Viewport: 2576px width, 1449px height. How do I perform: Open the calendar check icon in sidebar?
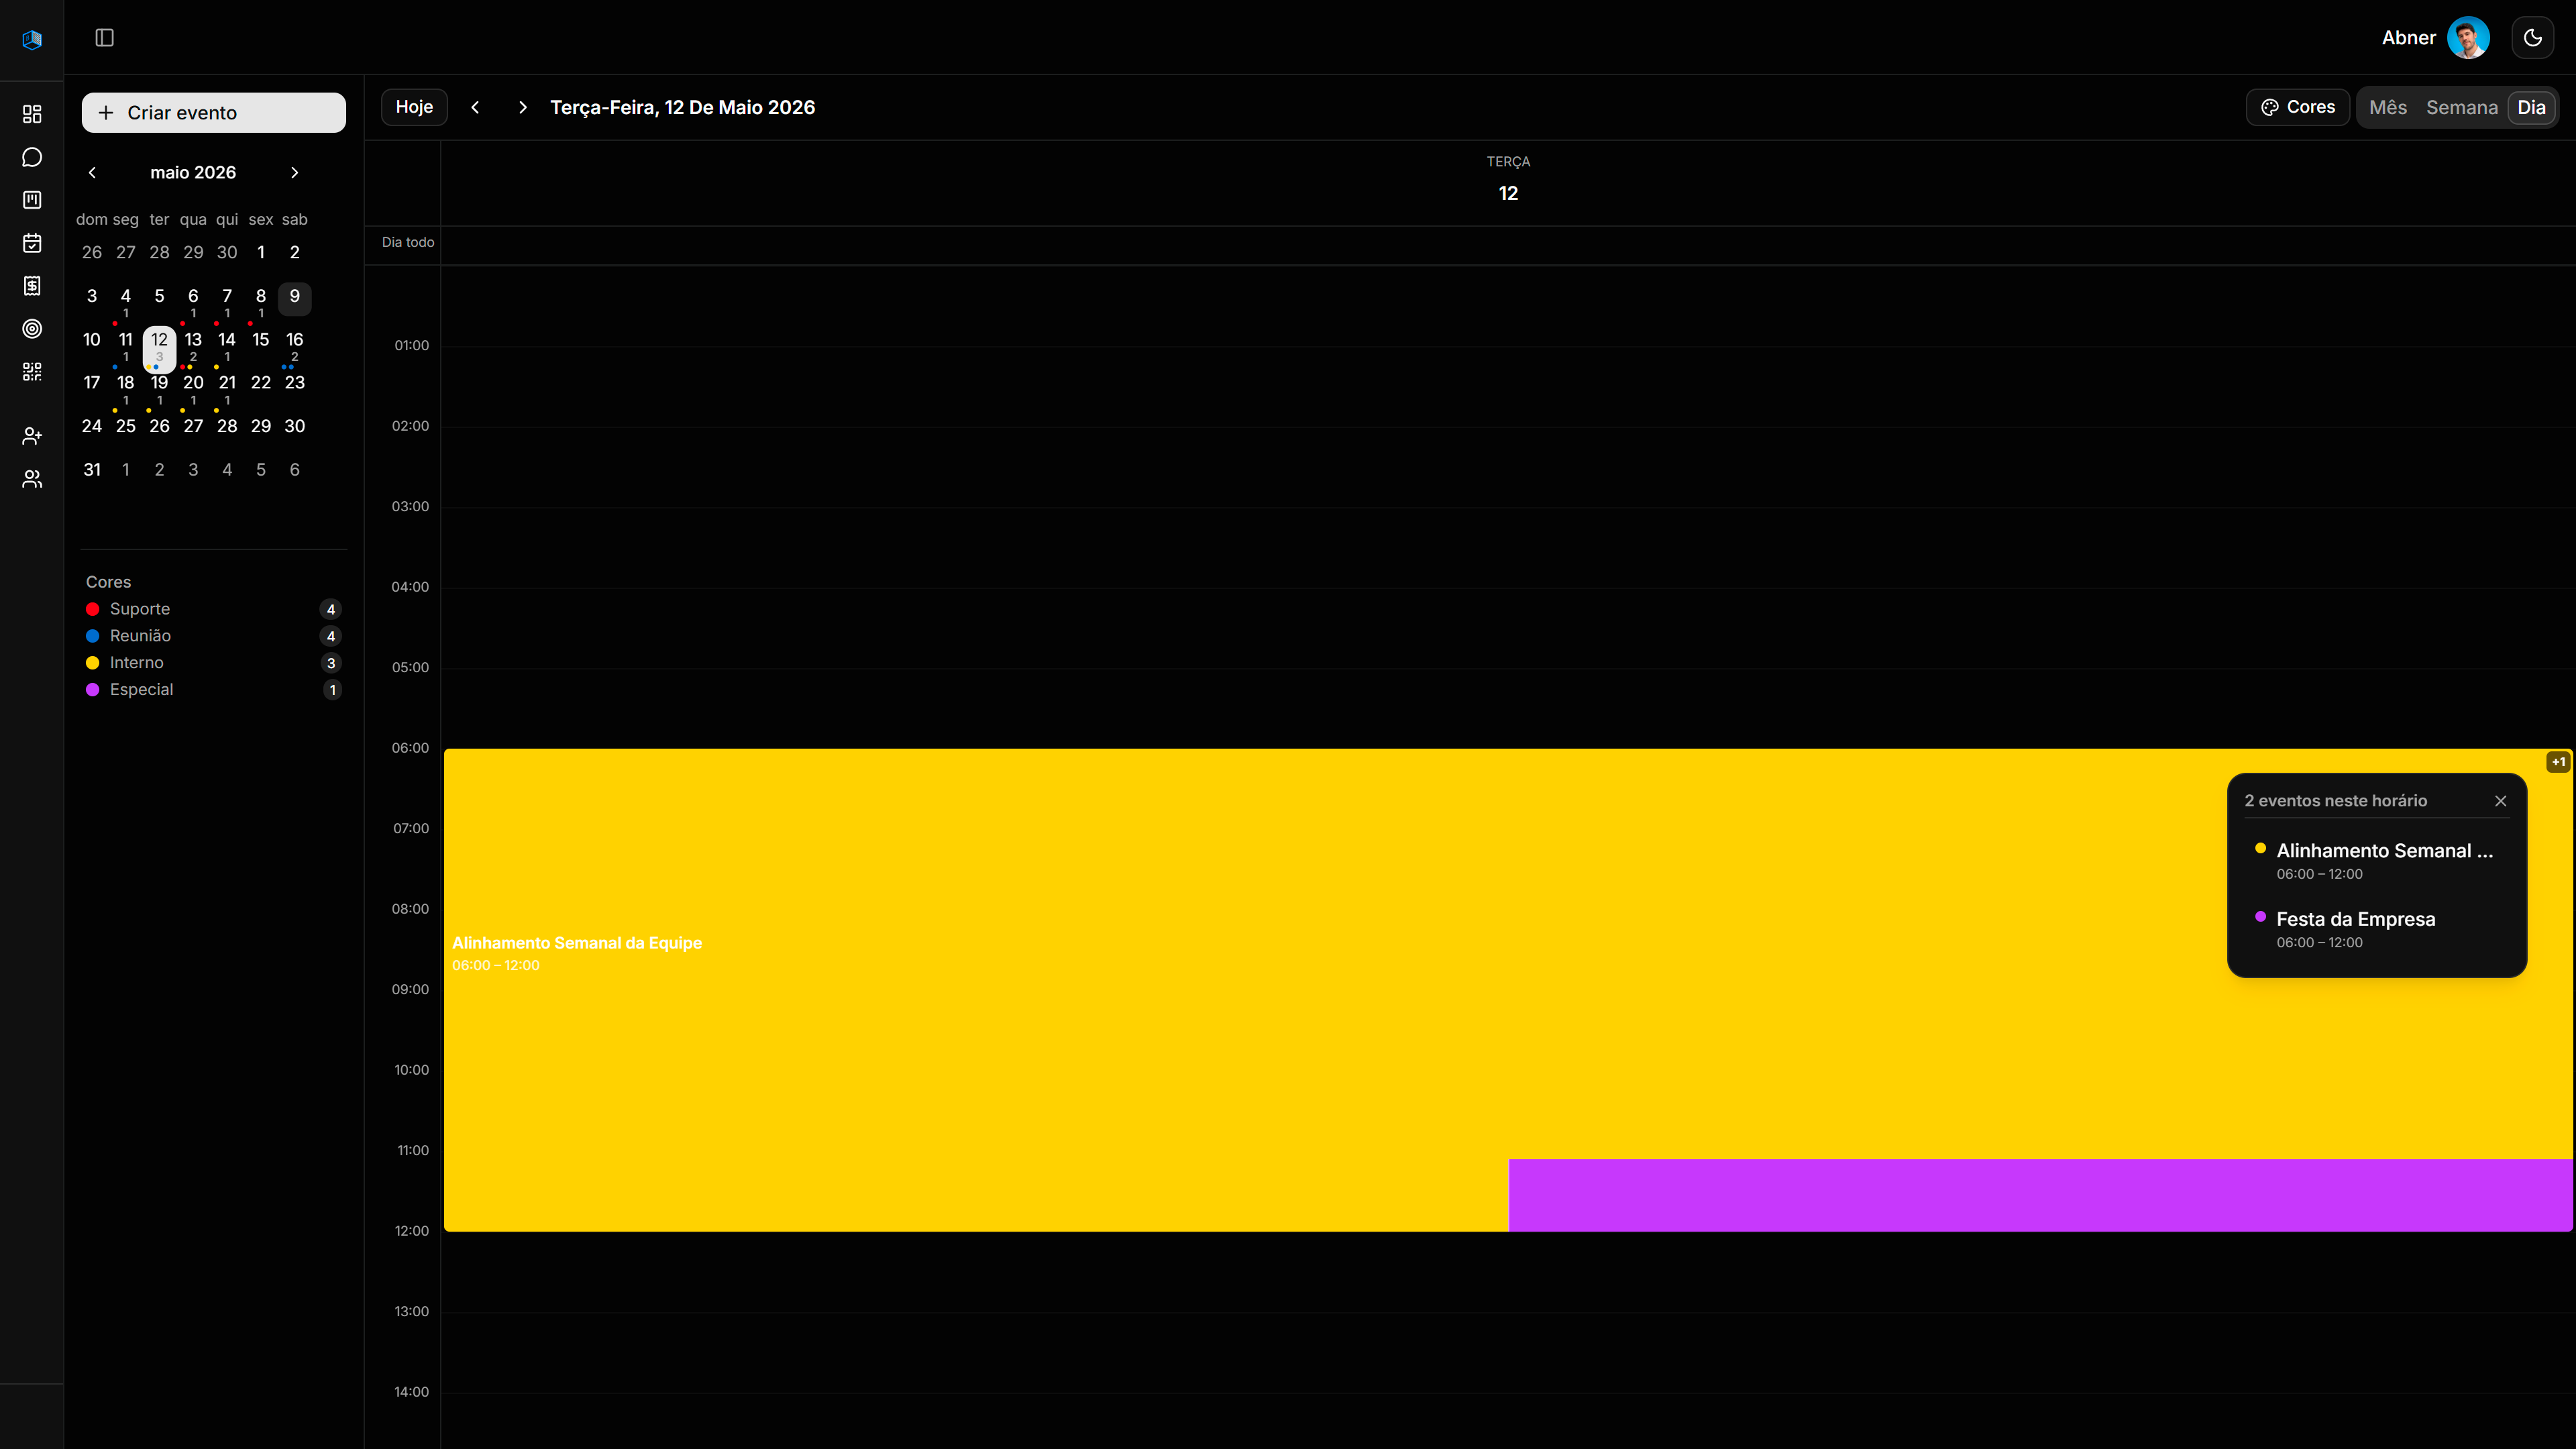click(32, 243)
